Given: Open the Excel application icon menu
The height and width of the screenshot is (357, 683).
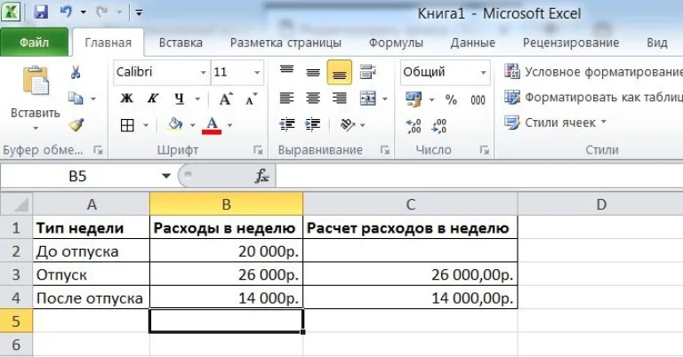Looking at the screenshot, I should coord(10,12).
